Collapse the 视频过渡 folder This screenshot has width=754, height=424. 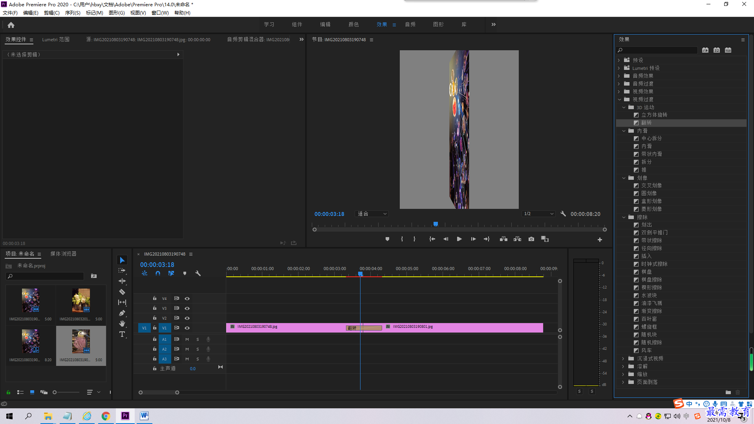tap(619, 99)
